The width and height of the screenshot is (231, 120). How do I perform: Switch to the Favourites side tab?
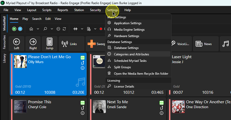4,42
